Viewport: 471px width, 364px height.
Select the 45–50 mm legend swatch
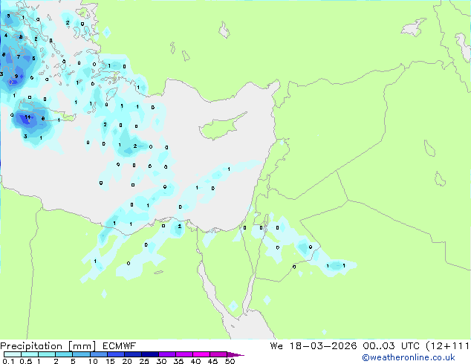[218, 354]
